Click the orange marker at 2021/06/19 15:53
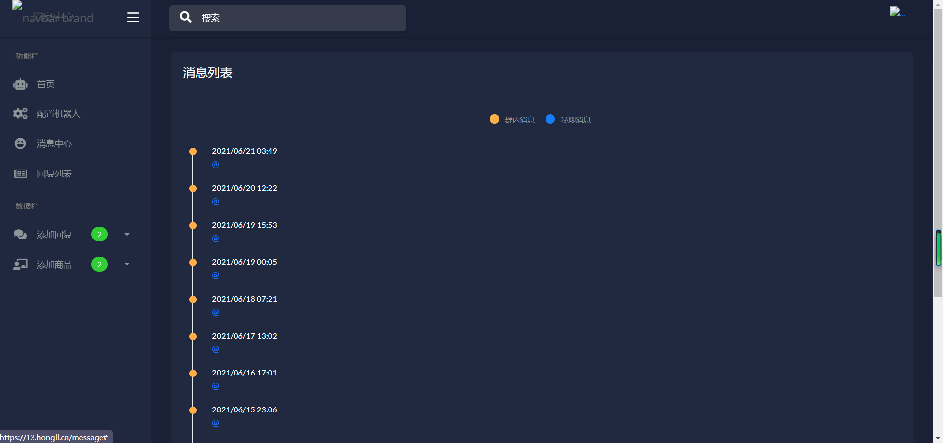This screenshot has width=943, height=443. (x=193, y=225)
